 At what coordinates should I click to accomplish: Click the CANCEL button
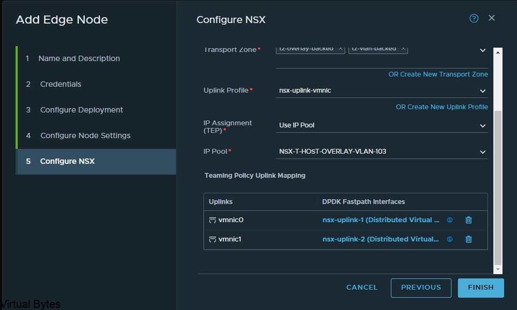tap(362, 288)
